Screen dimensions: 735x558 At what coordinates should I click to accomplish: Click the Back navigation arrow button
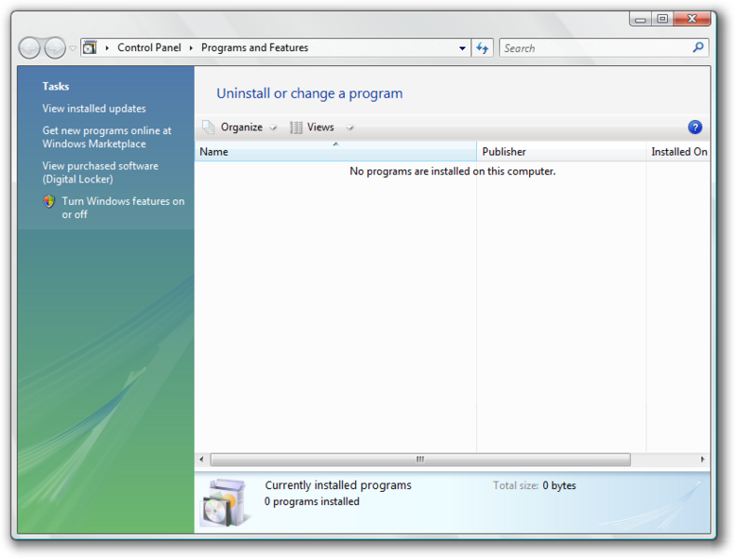pyautogui.click(x=29, y=48)
